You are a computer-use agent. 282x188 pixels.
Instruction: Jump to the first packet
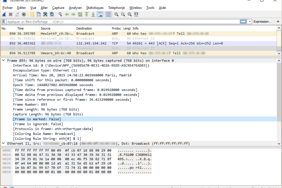(87, 14)
